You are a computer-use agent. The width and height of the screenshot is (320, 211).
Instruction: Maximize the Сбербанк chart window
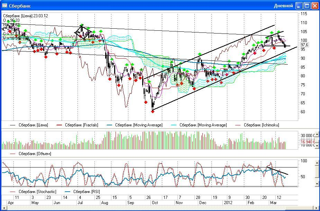point(307,6)
